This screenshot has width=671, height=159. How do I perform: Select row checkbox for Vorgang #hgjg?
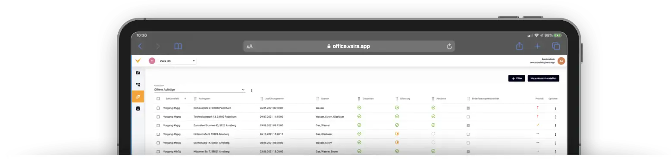click(x=158, y=108)
